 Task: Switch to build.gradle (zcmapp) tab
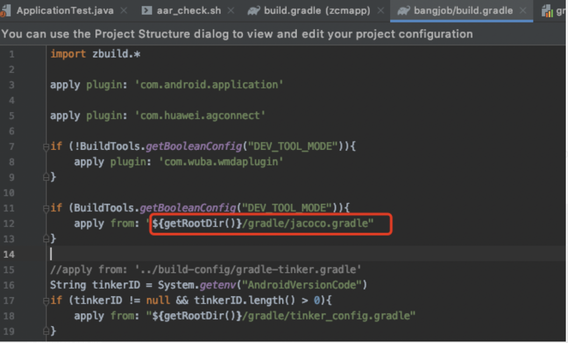pyautogui.click(x=317, y=11)
